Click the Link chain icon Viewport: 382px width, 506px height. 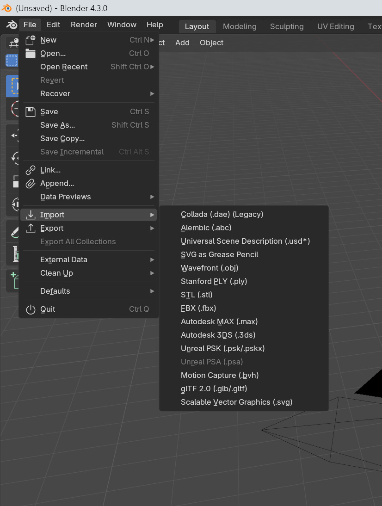31,170
